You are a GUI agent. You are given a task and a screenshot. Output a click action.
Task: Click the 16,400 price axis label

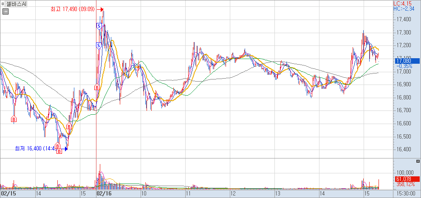403,150
